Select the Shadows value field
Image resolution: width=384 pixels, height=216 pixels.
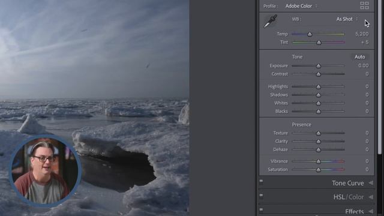click(367, 95)
